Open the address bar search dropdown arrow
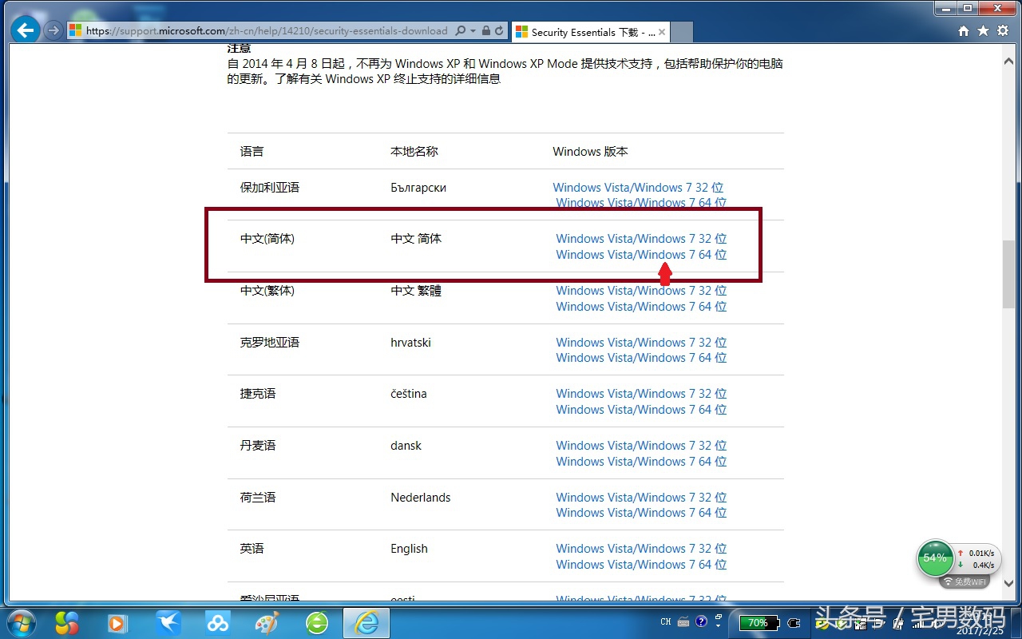This screenshot has width=1022, height=639. pos(473,31)
